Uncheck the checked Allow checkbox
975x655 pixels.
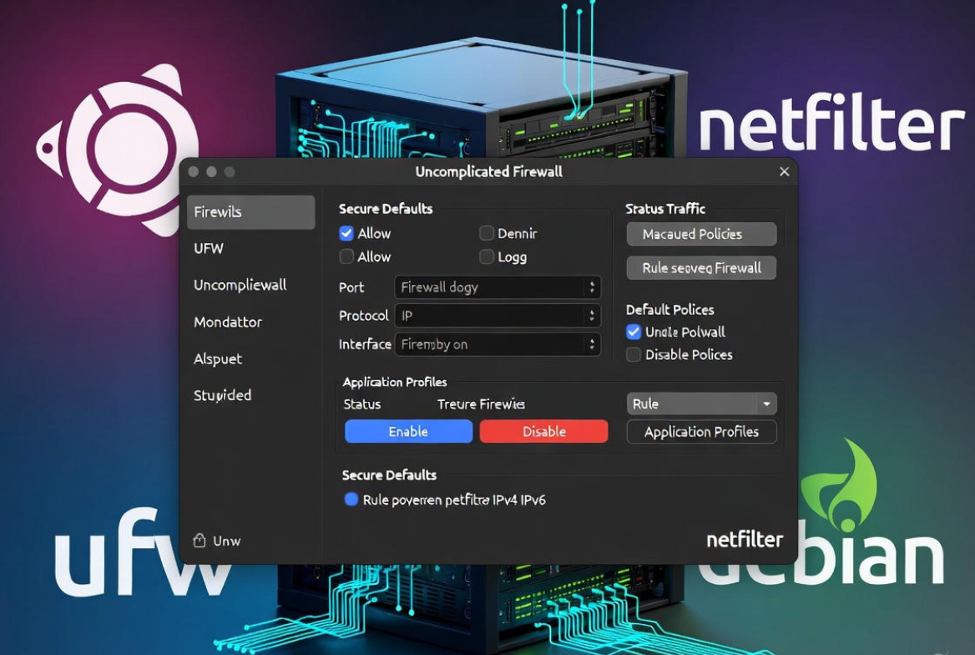(346, 234)
